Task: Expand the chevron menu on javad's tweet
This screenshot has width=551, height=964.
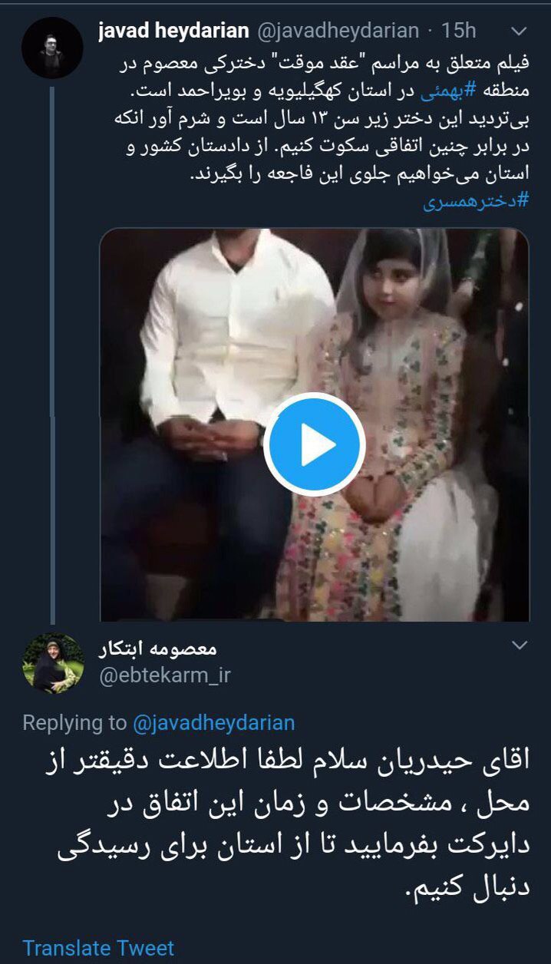Action: [x=519, y=31]
